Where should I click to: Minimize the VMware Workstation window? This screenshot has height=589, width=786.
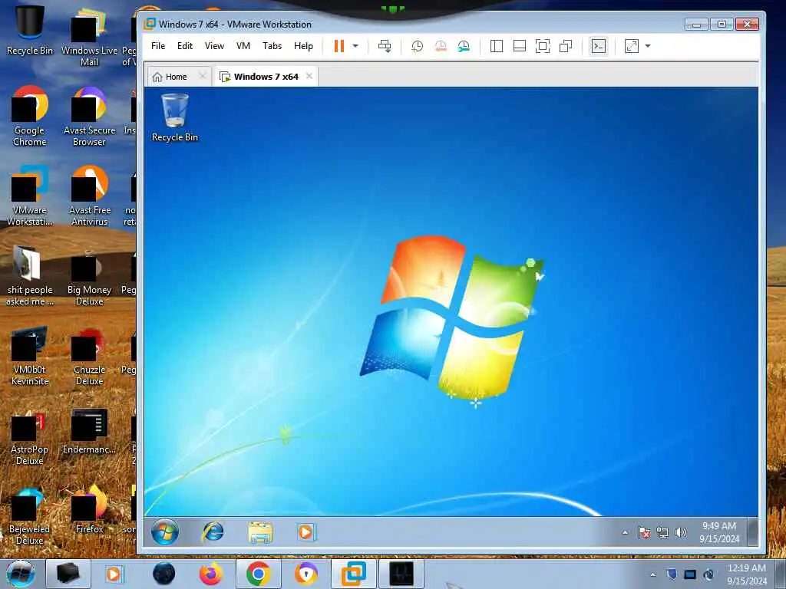point(696,24)
